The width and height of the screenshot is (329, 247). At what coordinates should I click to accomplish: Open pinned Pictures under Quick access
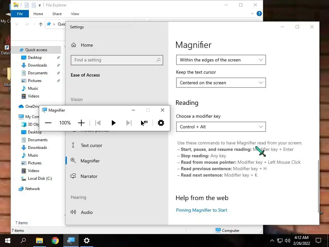(35, 81)
